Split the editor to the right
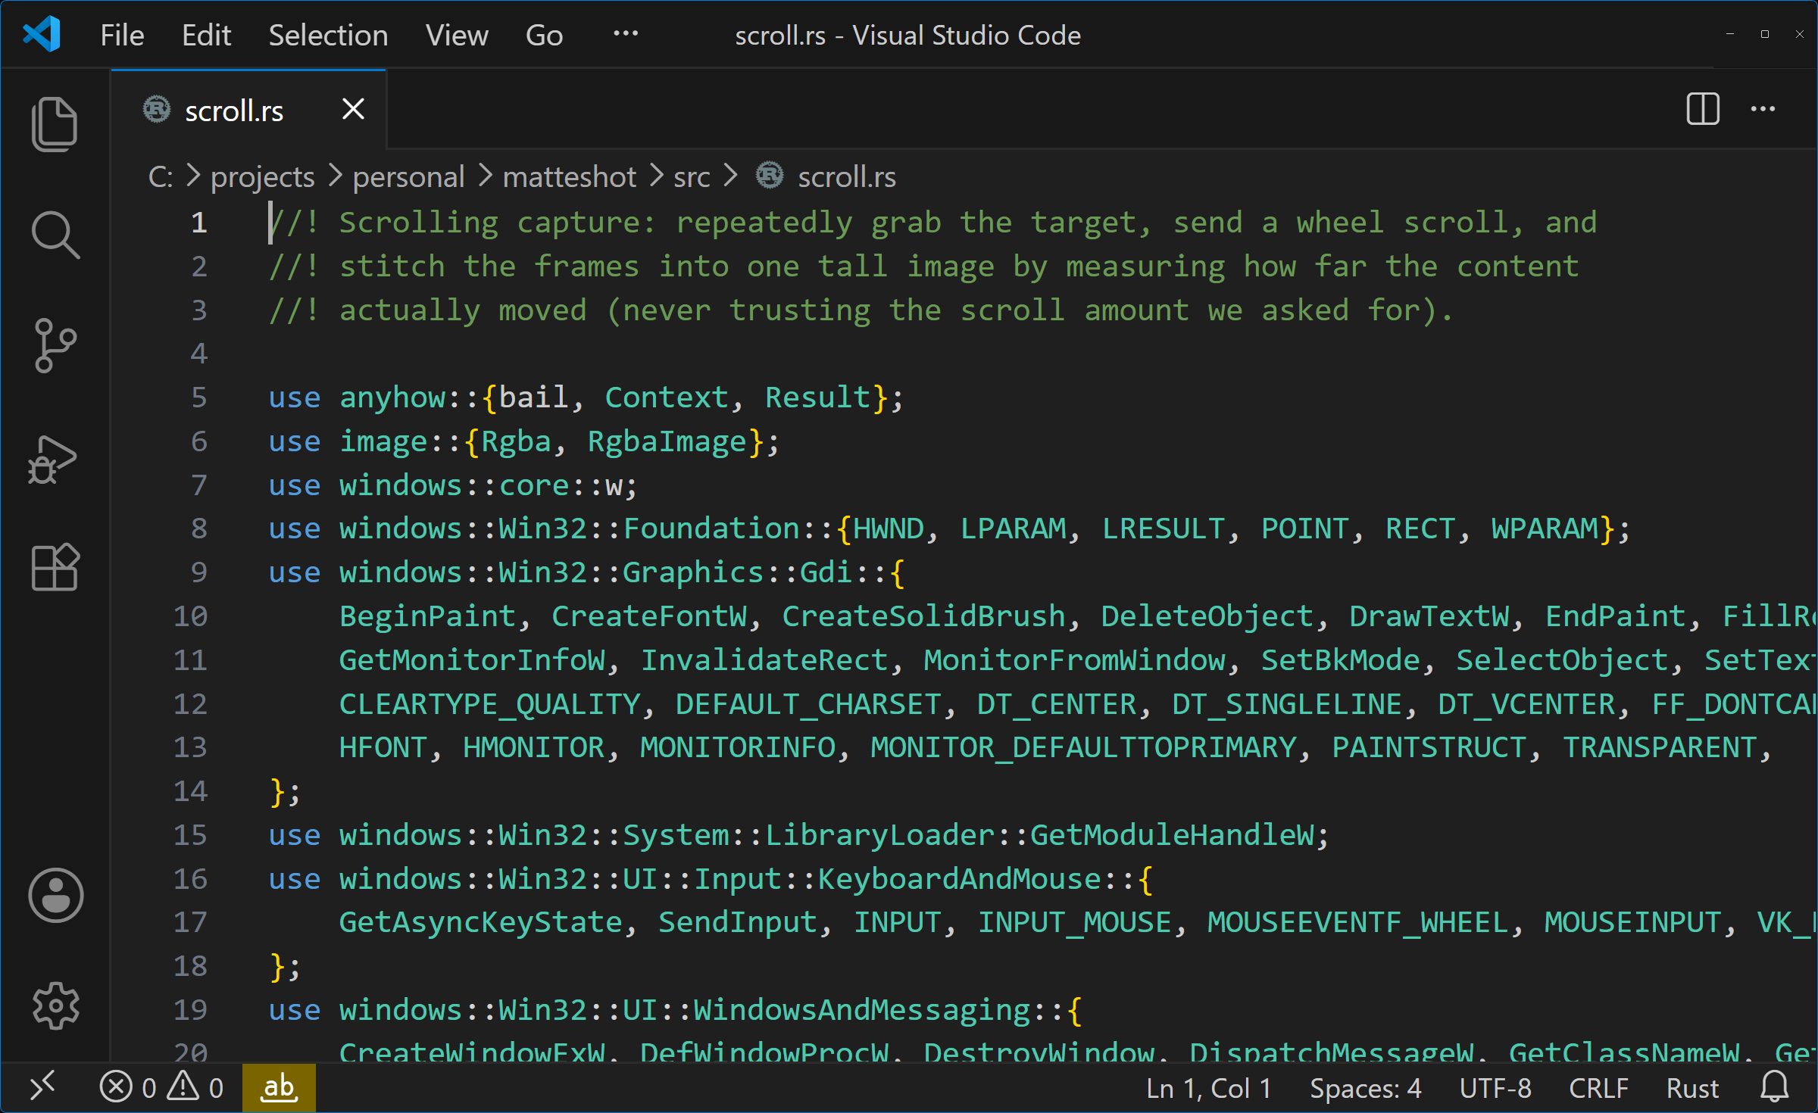 (x=1703, y=109)
